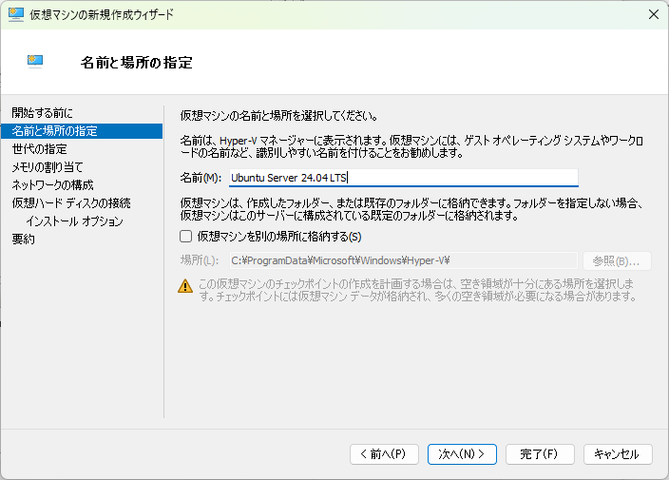Enable 仮想マシンを別の場所に格納する checkbox
This screenshot has width=669, height=480.
tap(185, 237)
